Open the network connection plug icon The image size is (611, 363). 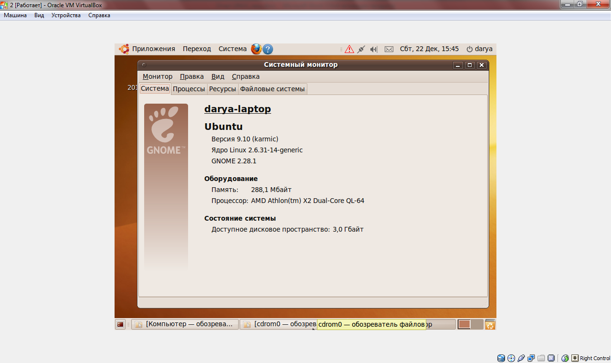(361, 49)
